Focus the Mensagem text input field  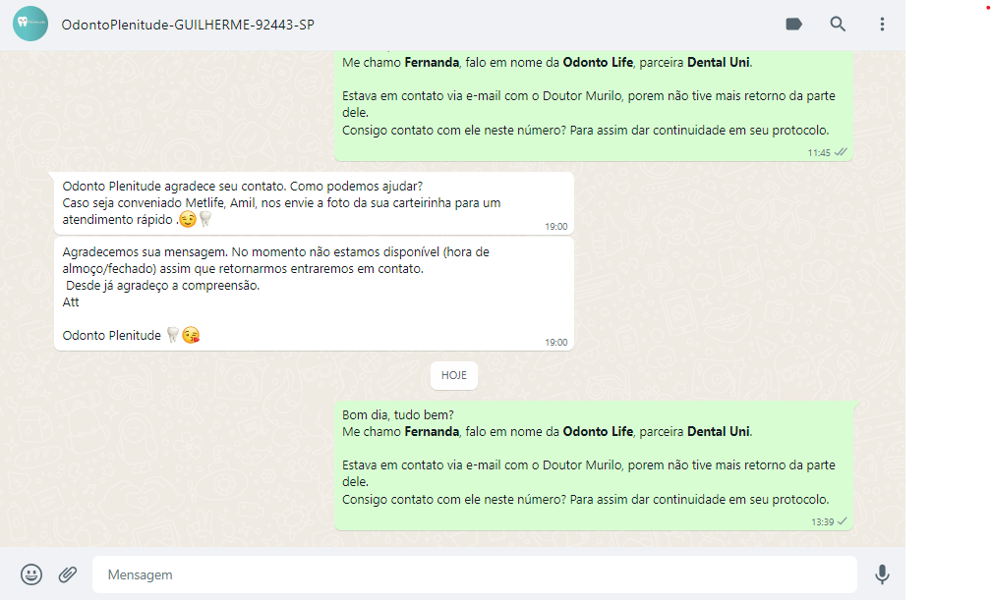(475, 574)
